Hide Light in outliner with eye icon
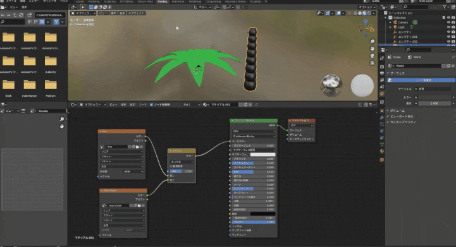This screenshot has width=456, height=247. [448, 27]
